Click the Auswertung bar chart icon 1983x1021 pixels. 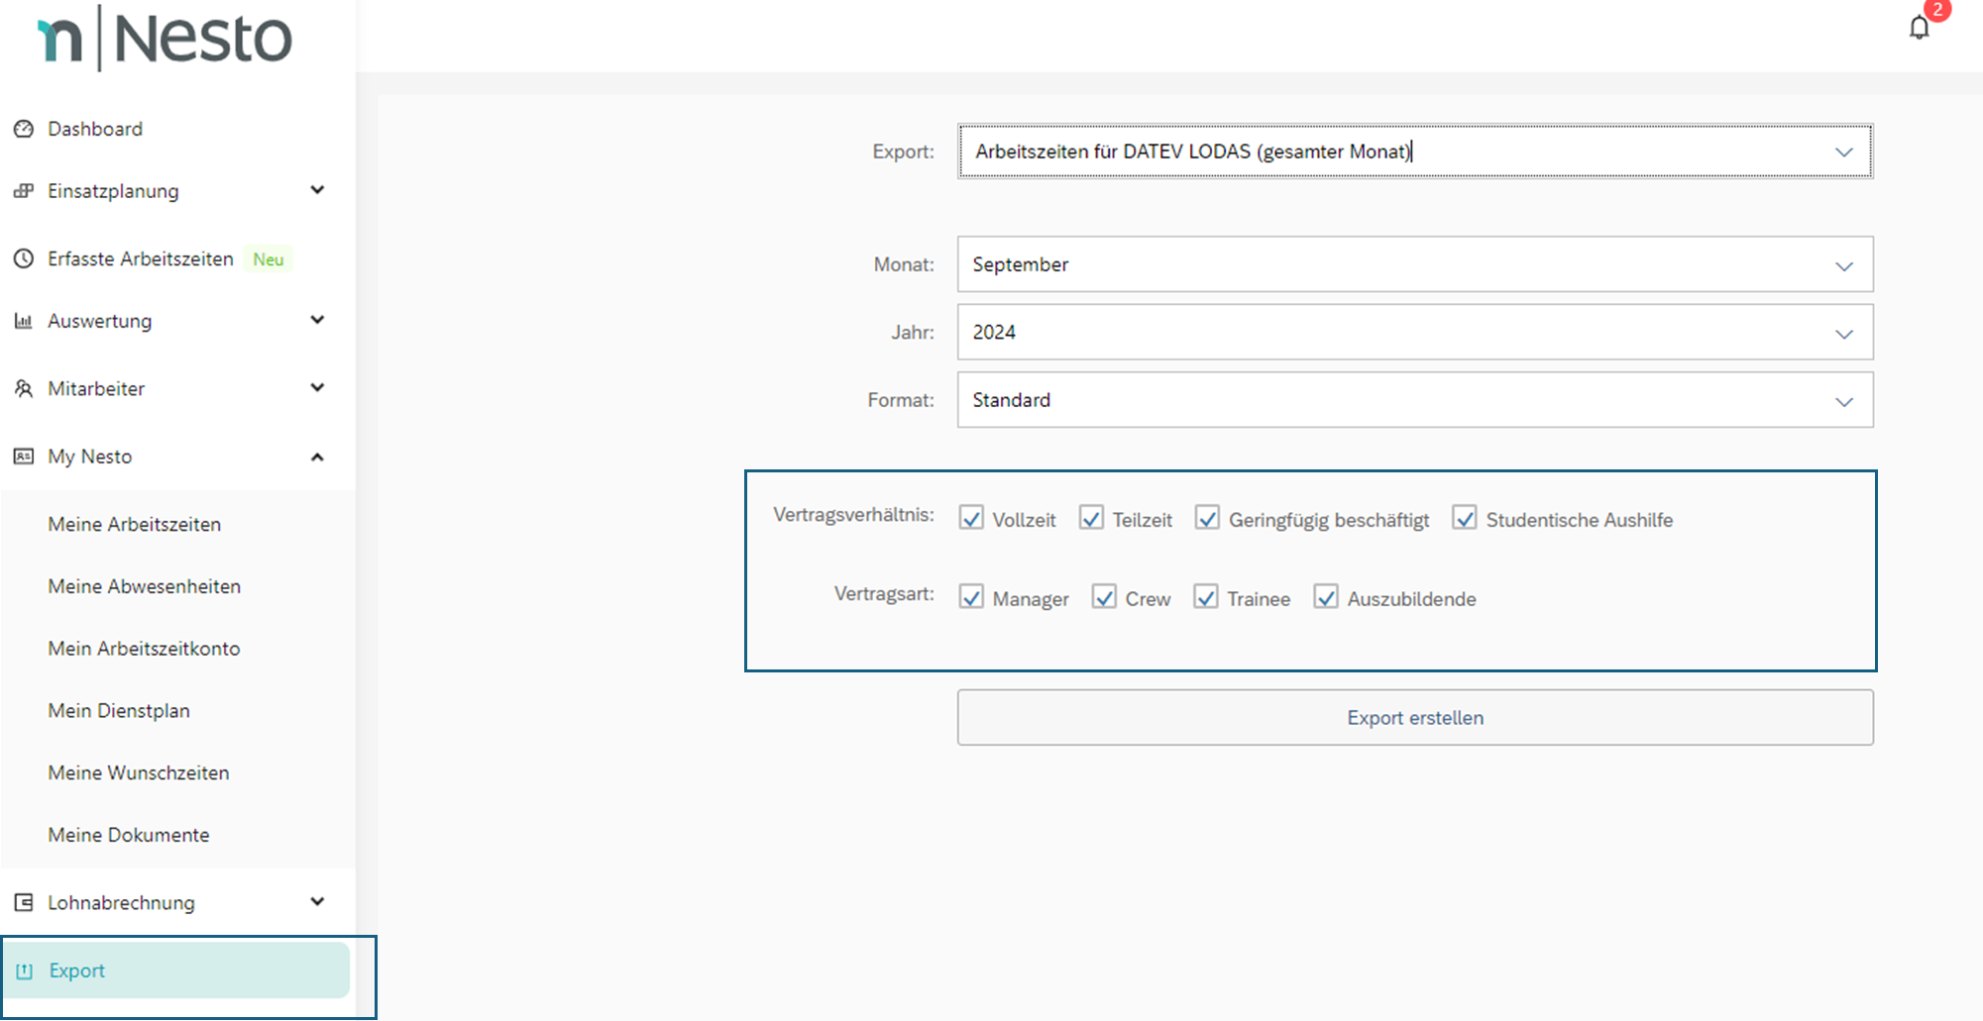coord(24,321)
